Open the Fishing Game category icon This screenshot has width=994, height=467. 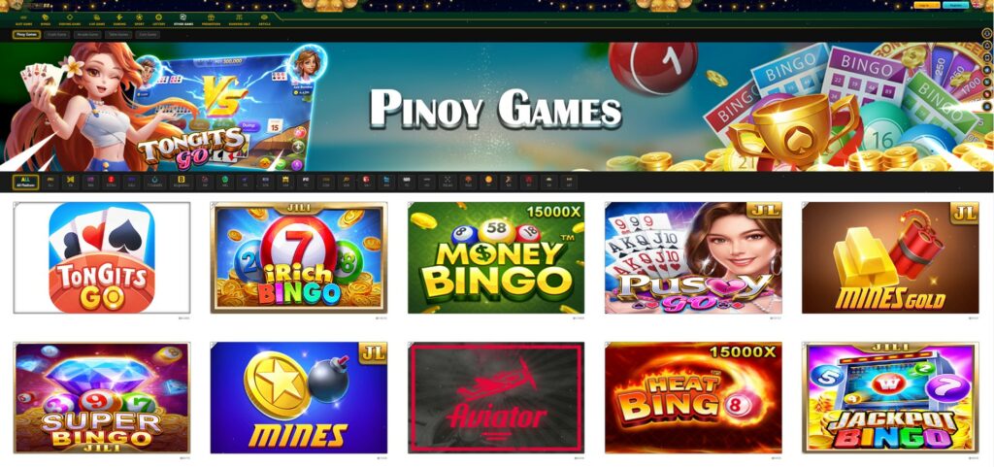click(x=70, y=19)
